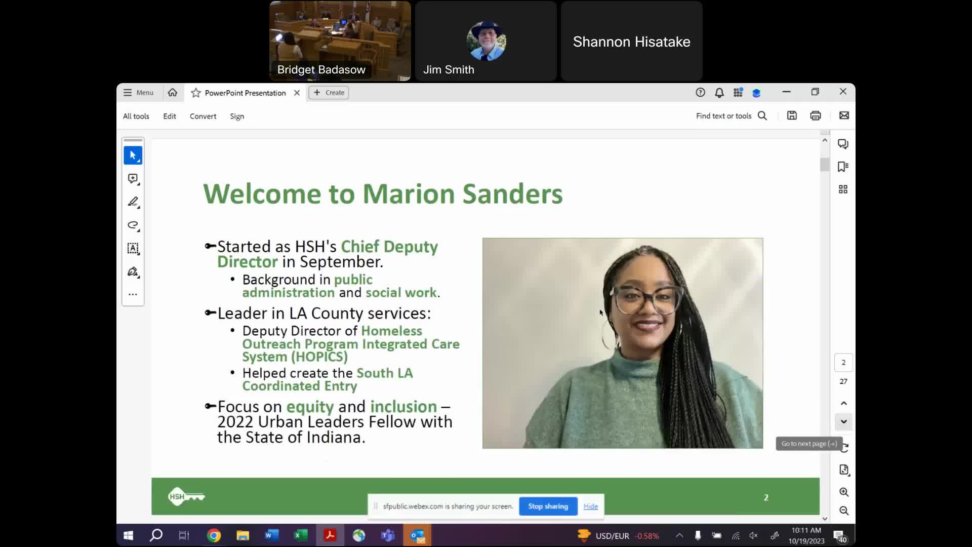Open the page thumbnails grid icon

843,189
